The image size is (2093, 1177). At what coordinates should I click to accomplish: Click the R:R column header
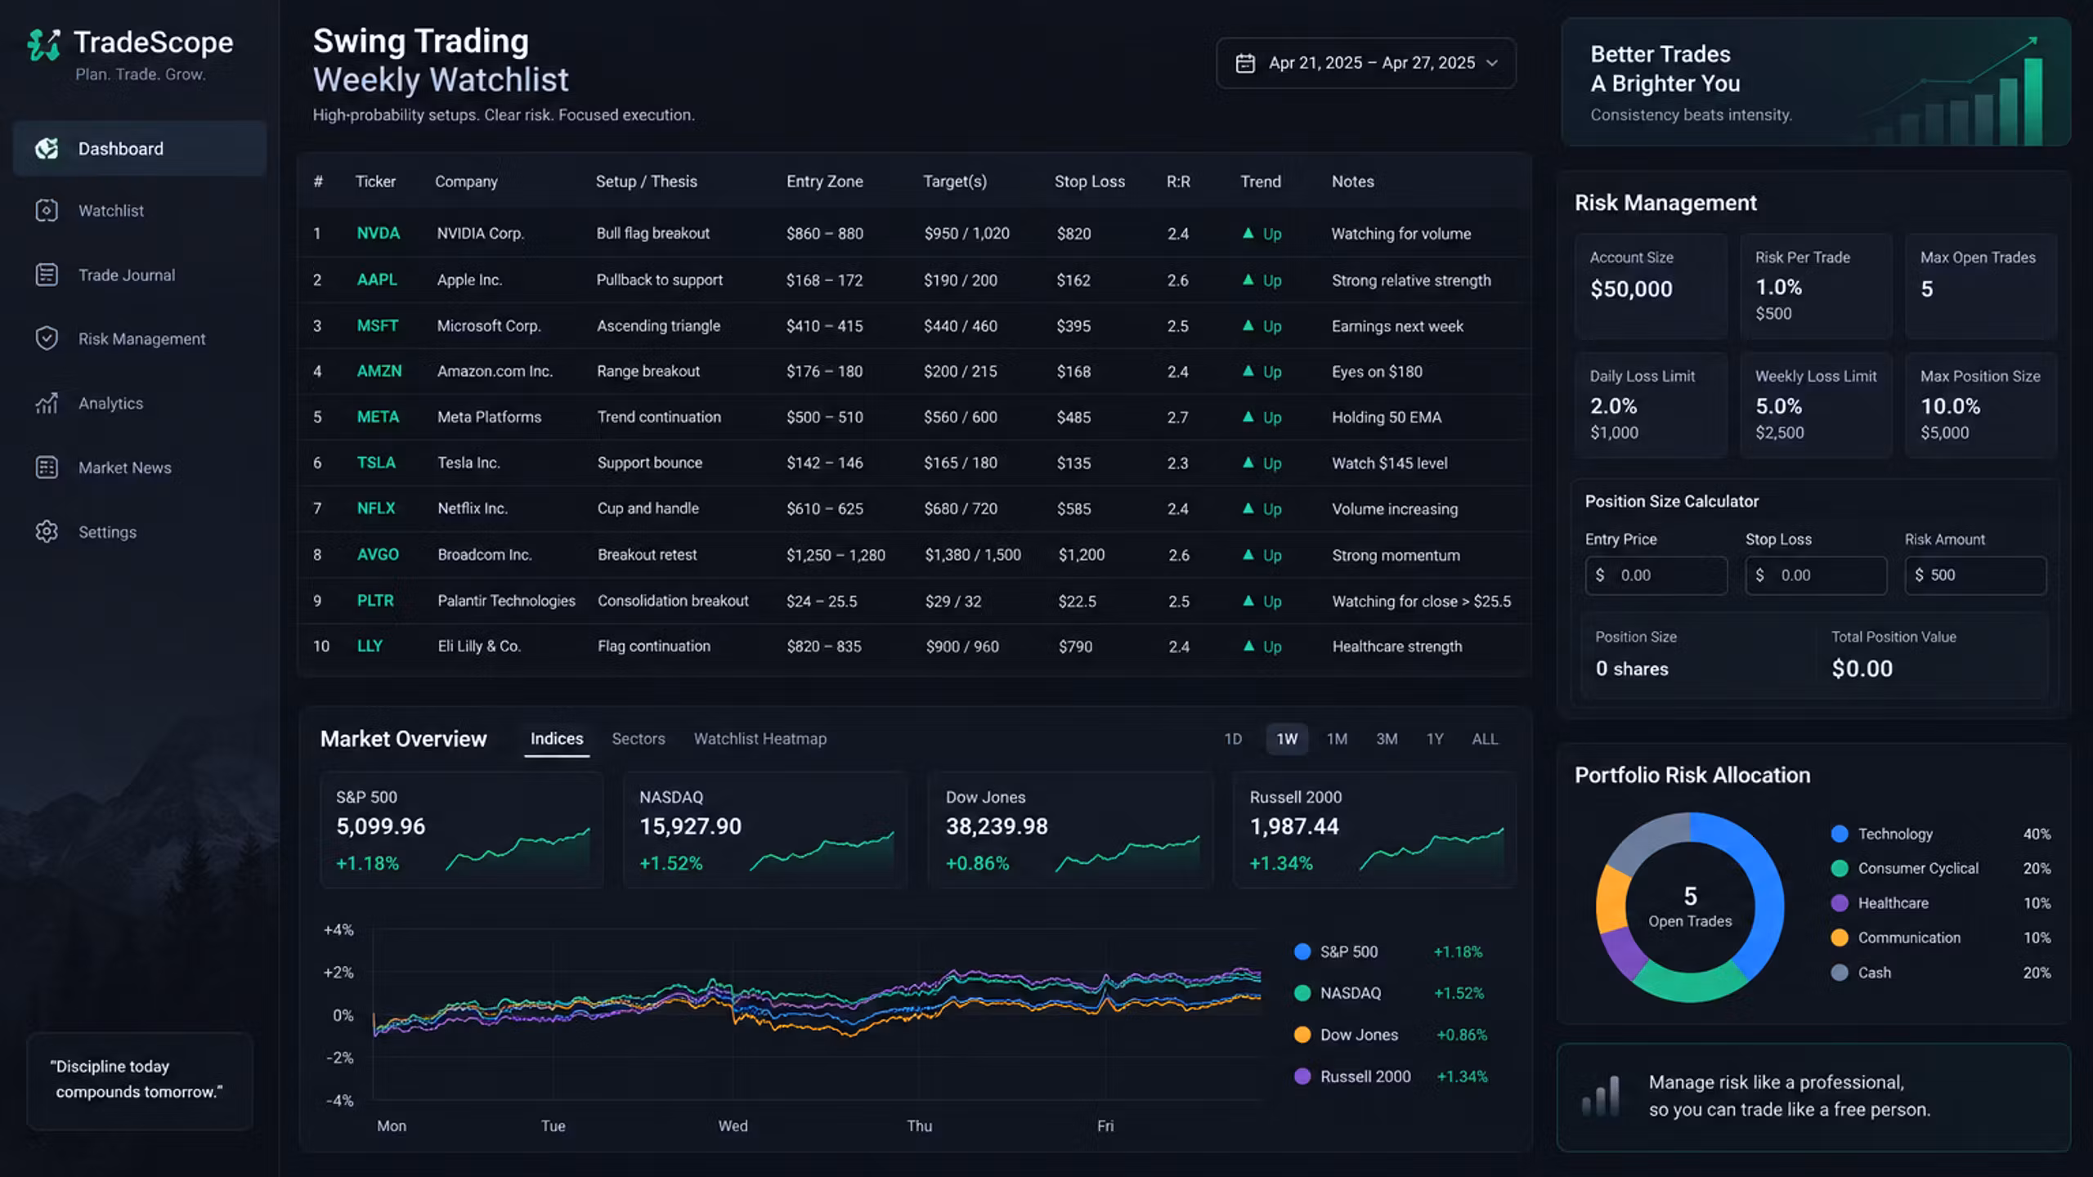click(1178, 181)
